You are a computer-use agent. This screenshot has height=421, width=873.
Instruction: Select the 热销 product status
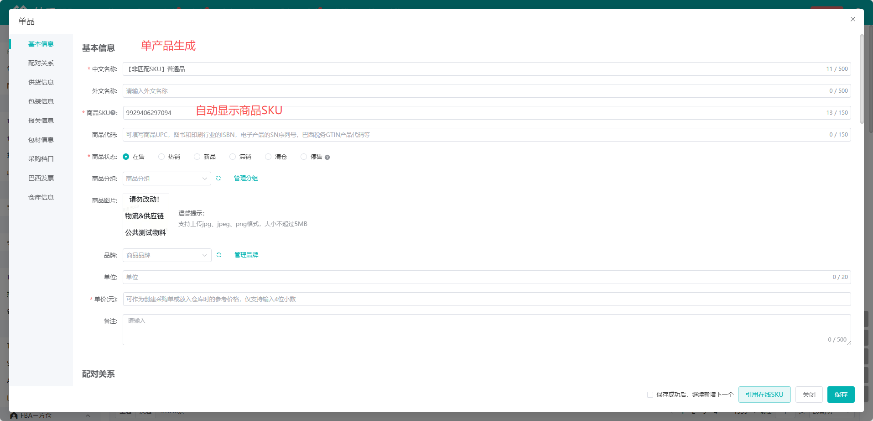pyautogui.click(x=161, y=157)
